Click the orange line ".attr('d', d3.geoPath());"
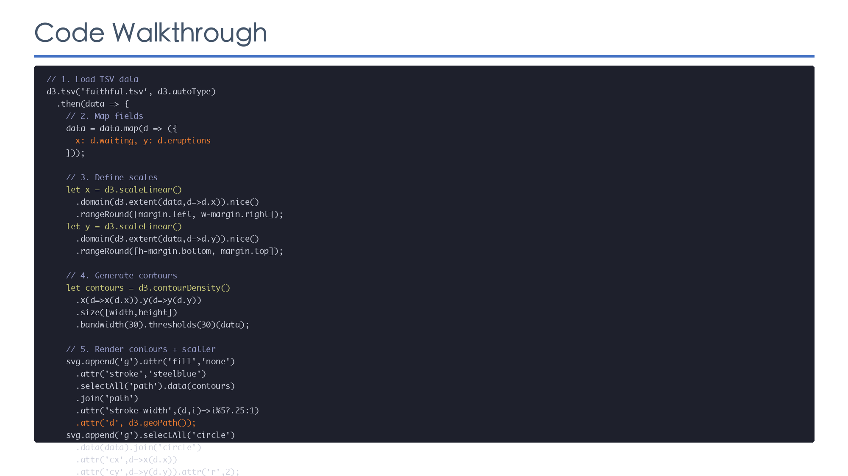This screenshot has width=848, height=476. pyautogui.click(x=136, y=423)
